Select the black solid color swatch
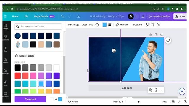189x106 pixels. tap(18, 67)
